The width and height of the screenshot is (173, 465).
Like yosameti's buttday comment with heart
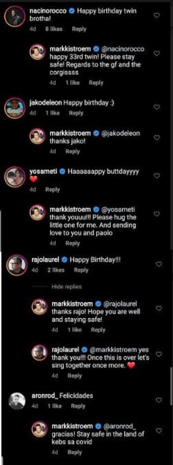point(157,176)
